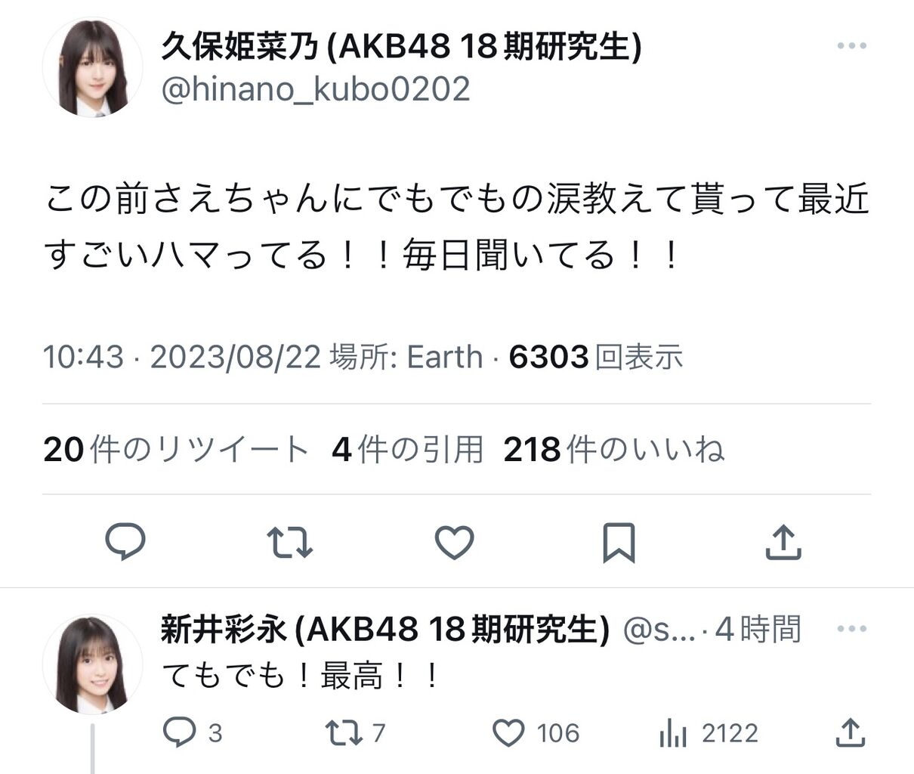
Task: Open the @hinano_kubo0202 handle
Action: (316, 89)
